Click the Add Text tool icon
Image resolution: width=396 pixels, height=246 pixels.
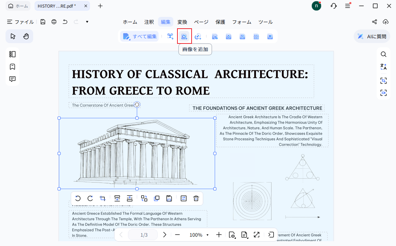pos(170,37)
